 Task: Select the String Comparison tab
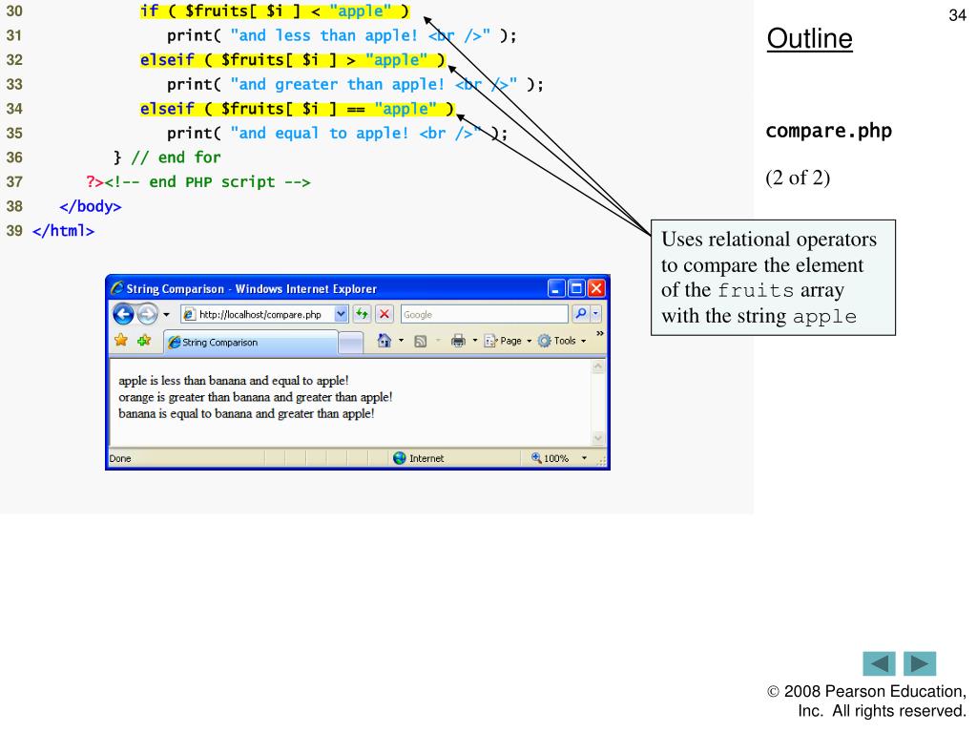(251, 343)
